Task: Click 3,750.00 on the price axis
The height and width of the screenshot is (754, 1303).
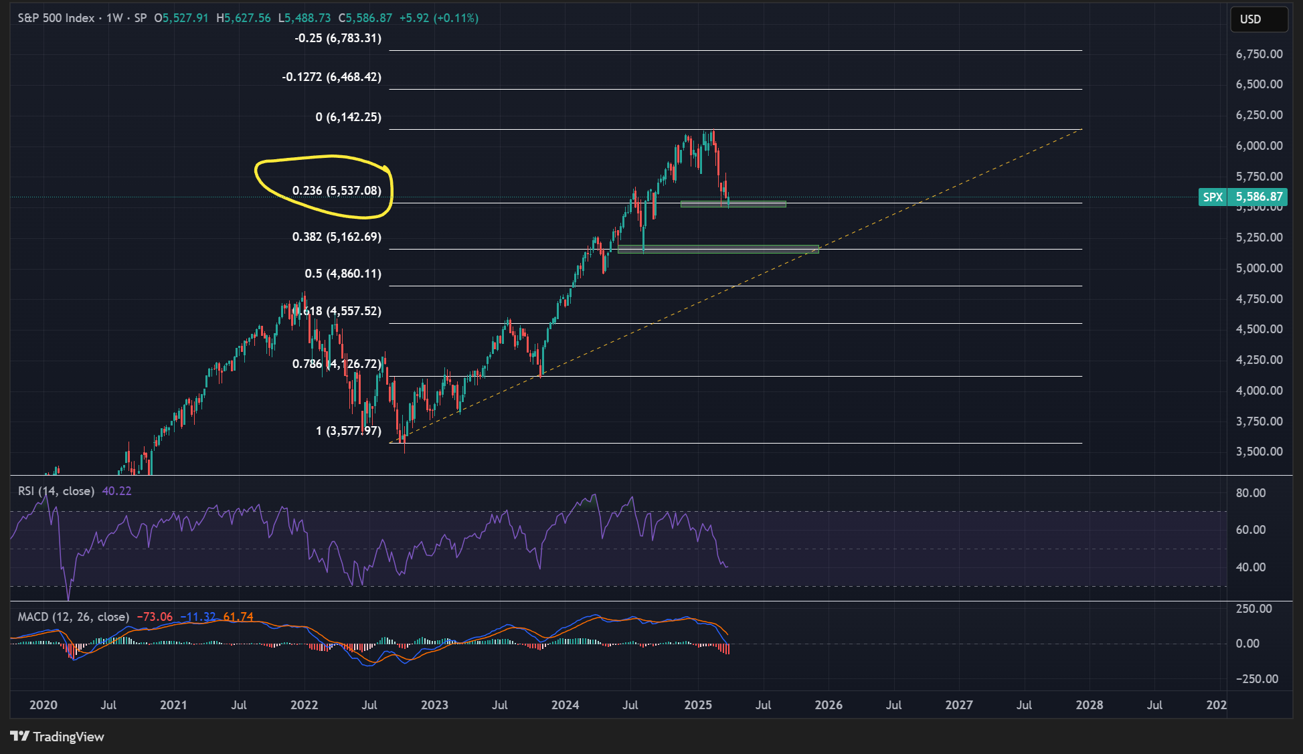Action: pyautogui.click(x=1259, y=421)
